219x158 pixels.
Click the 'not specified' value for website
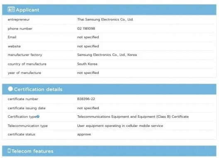pos(88,46)
